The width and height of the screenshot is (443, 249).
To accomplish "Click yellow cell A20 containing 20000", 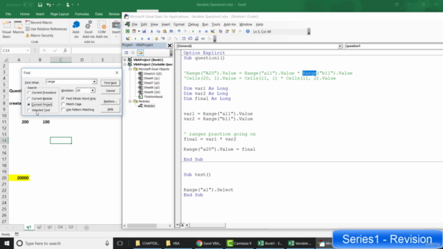I will [x=19, y=178].
